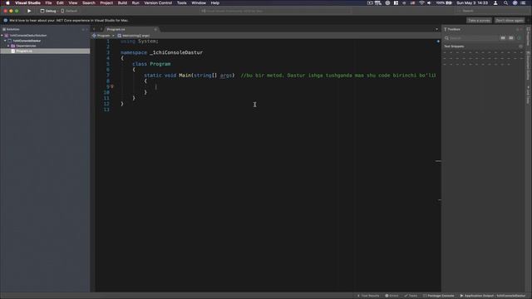Collapse the solution root node
This screenshot has height=299, width=532.
tap(2, 35)
